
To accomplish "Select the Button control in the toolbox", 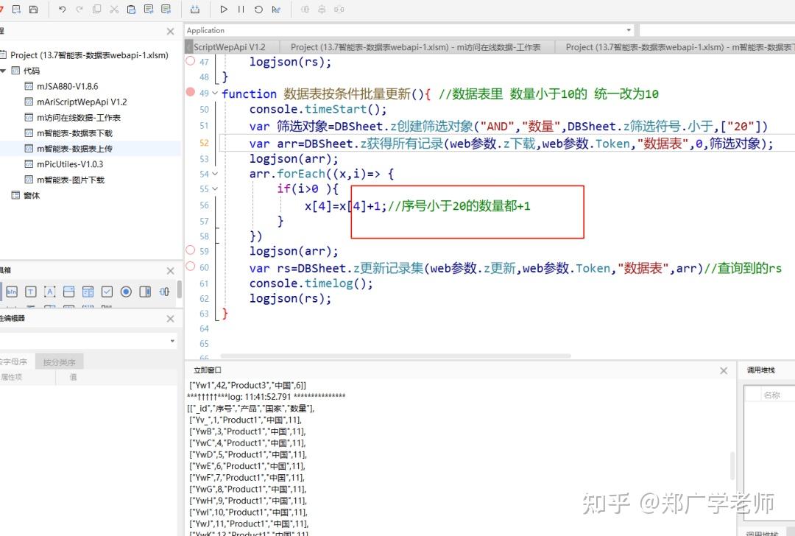I will tap(13, 292).
